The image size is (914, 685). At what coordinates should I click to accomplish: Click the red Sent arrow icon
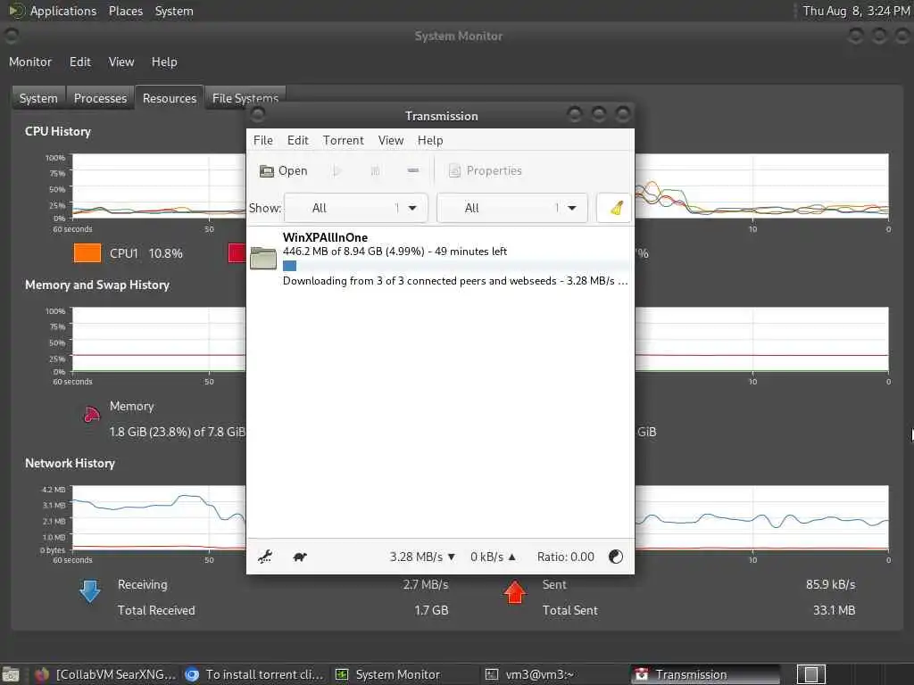point(515,592)
